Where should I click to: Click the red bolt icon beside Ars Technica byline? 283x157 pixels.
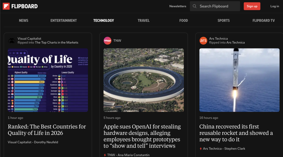point(201,149)
